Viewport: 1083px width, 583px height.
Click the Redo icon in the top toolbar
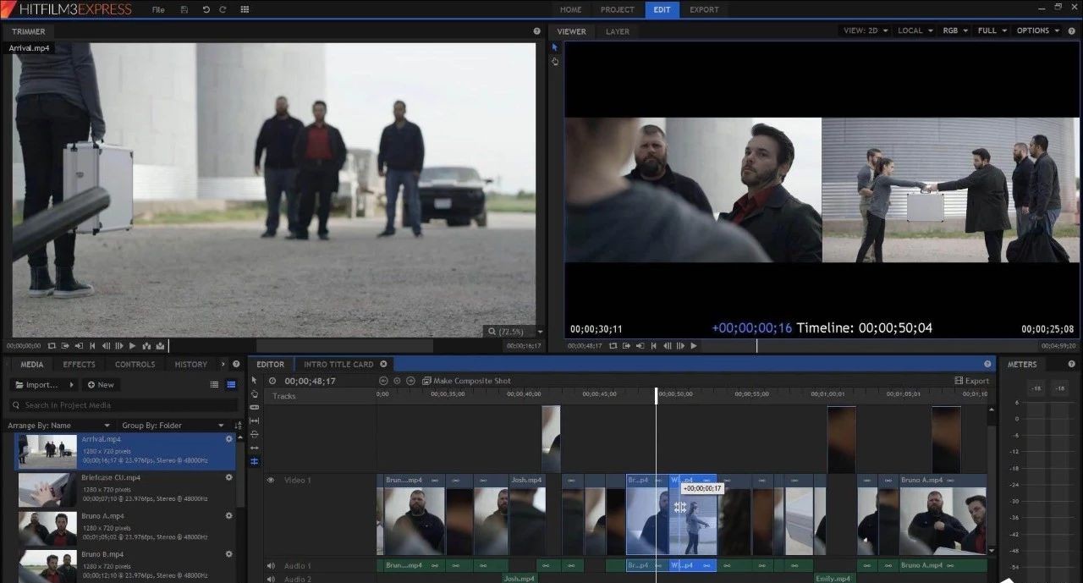[x=223, y=9]
